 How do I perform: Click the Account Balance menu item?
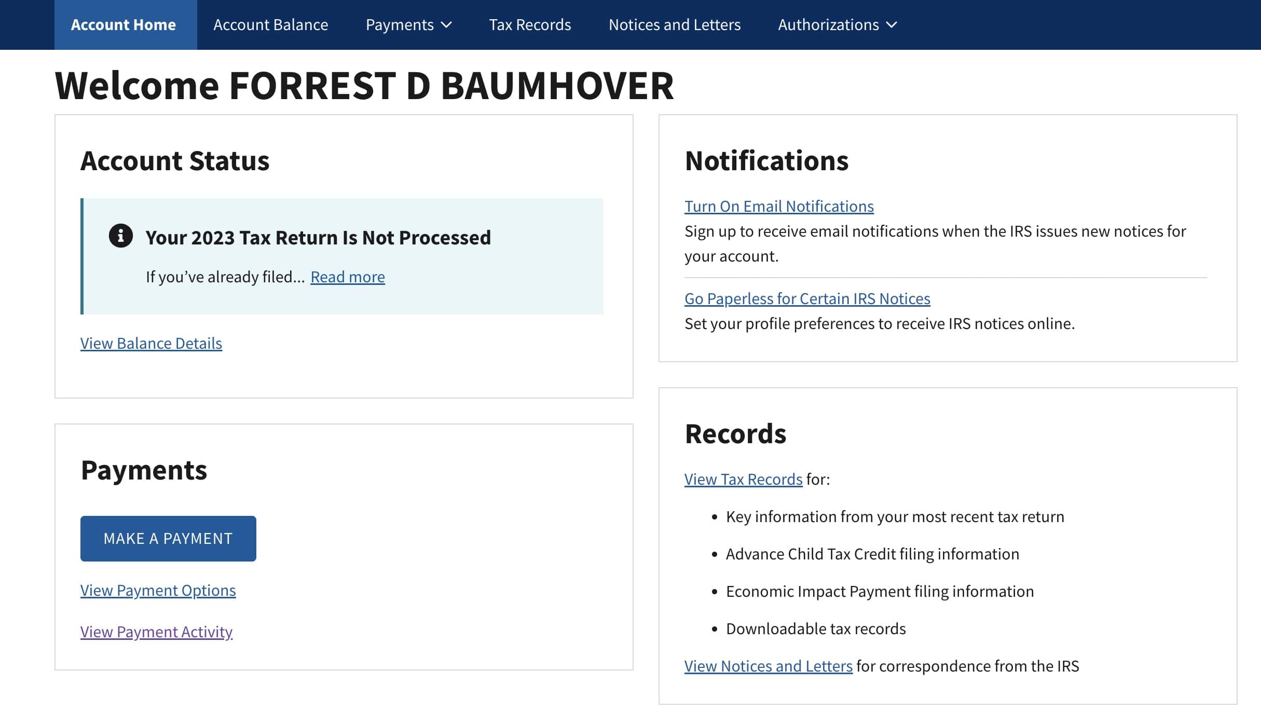[x=270, y=24]
